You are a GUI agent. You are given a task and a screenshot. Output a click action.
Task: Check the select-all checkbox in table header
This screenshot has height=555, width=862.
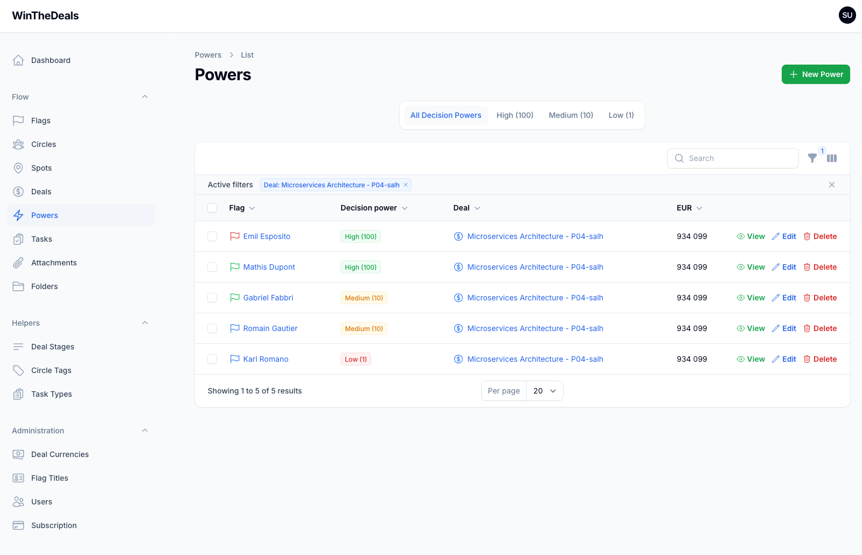point(212,208)
